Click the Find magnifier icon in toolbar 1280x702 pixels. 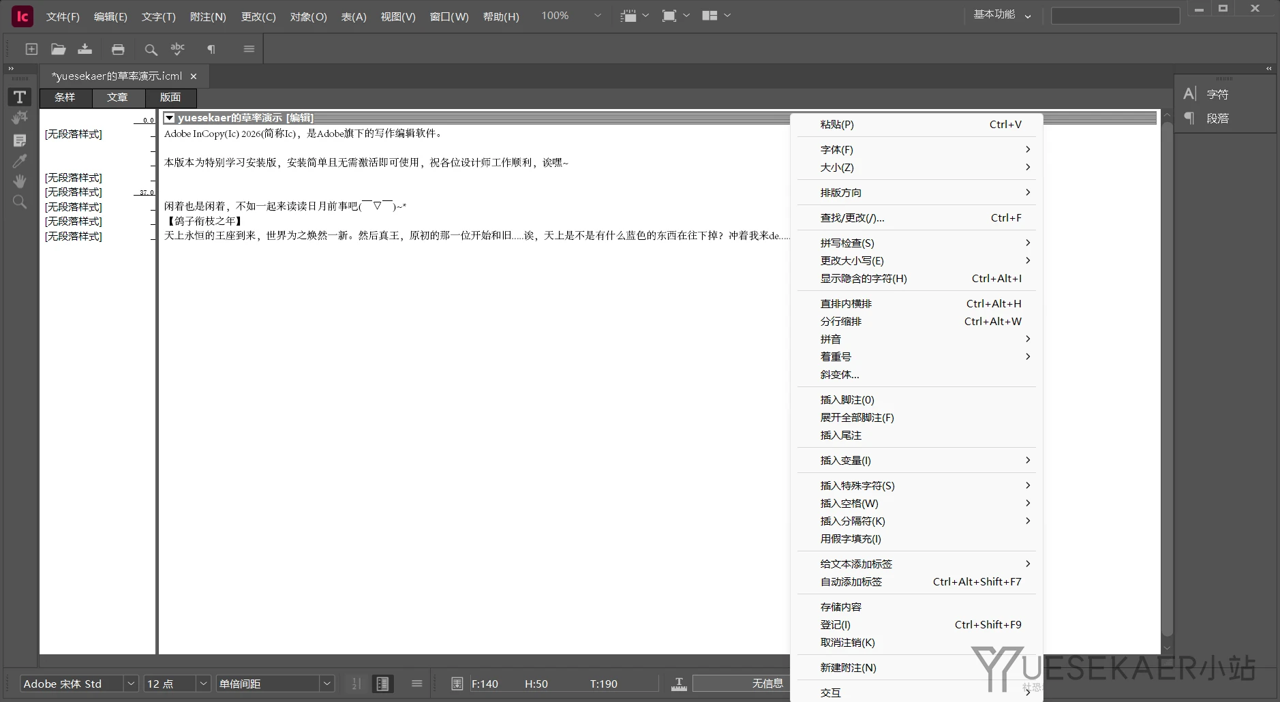151,49
